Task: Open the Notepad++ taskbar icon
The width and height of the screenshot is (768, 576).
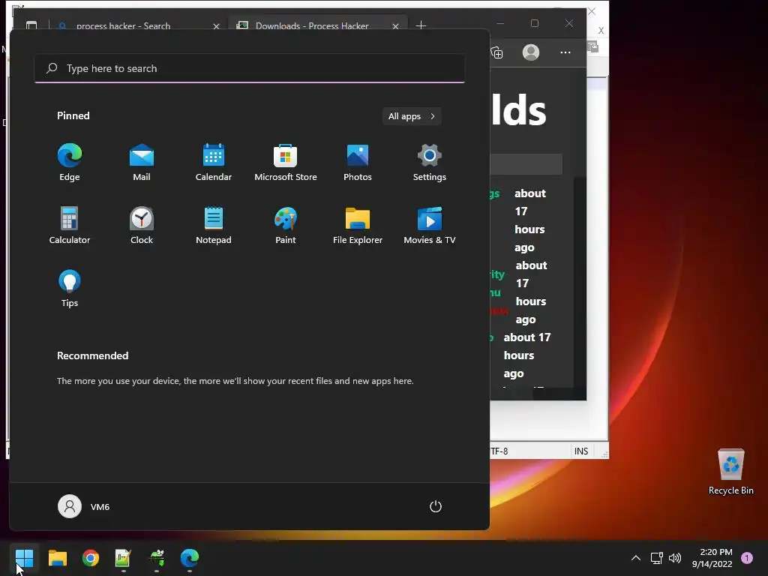Action: point(123,558)
